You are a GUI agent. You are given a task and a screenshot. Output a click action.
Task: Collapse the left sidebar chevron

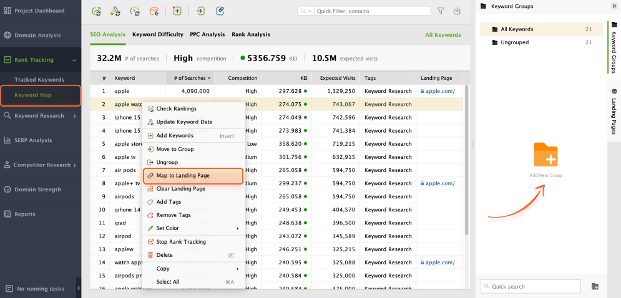point(79,288)
